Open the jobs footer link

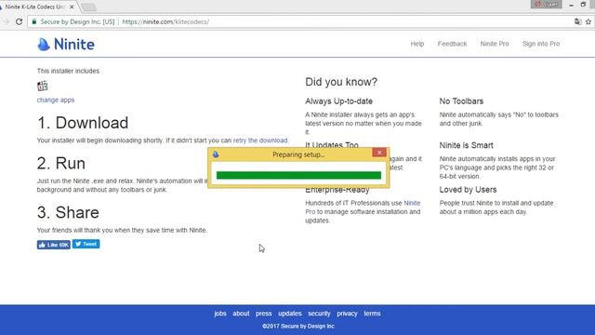[220, 314]
